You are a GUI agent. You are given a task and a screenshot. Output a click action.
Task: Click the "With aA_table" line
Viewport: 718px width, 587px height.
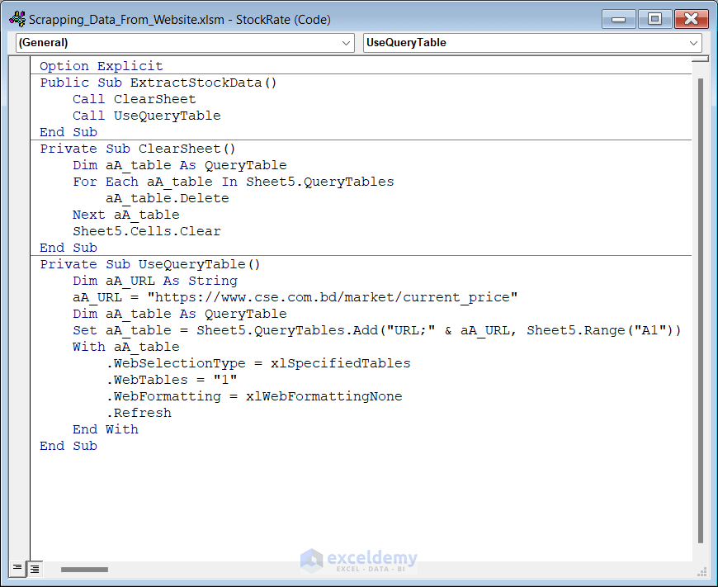coord(126,347)
